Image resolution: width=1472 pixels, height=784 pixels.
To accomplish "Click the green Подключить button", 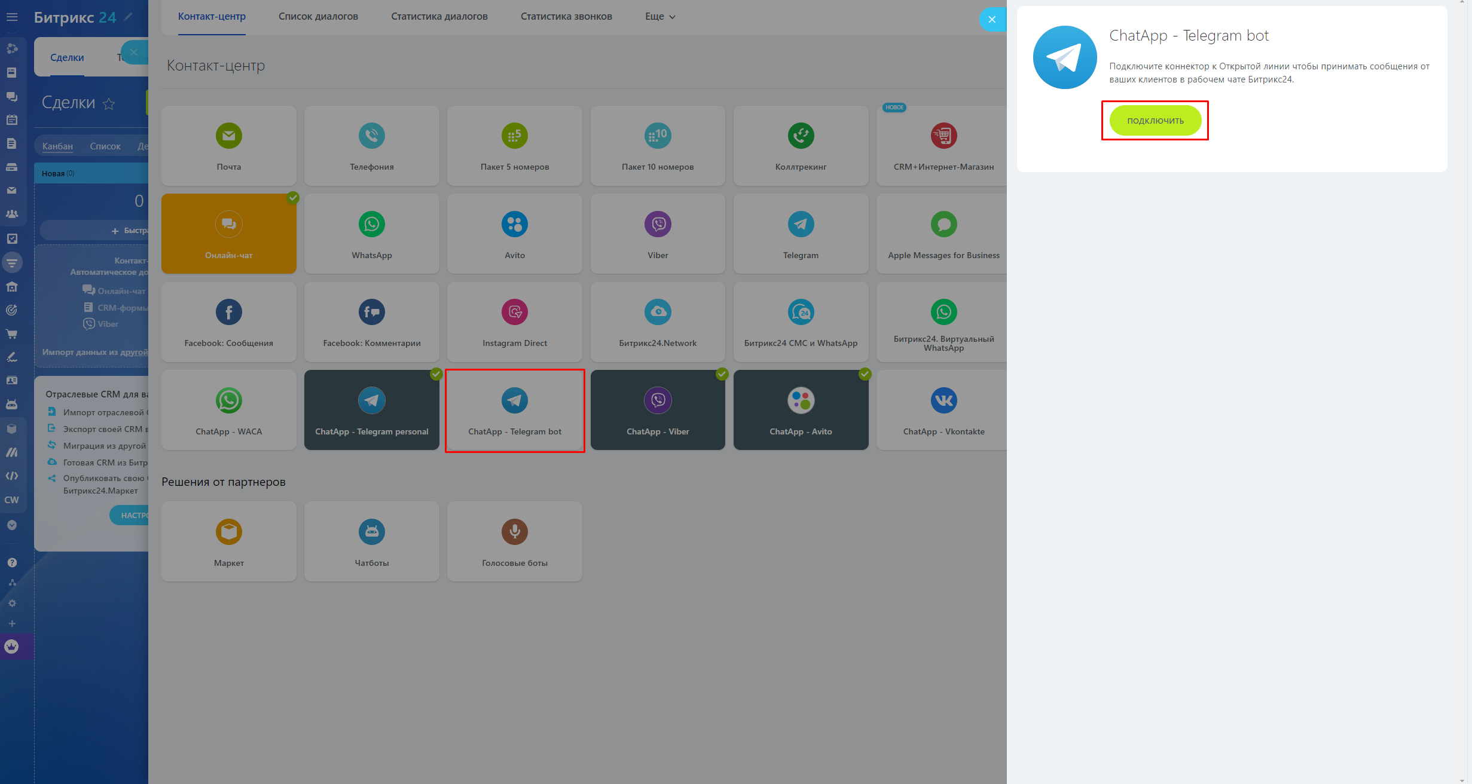I will [1155, 121].
